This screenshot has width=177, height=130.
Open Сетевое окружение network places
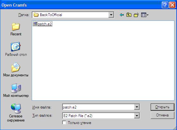click(x=16, y=113)
